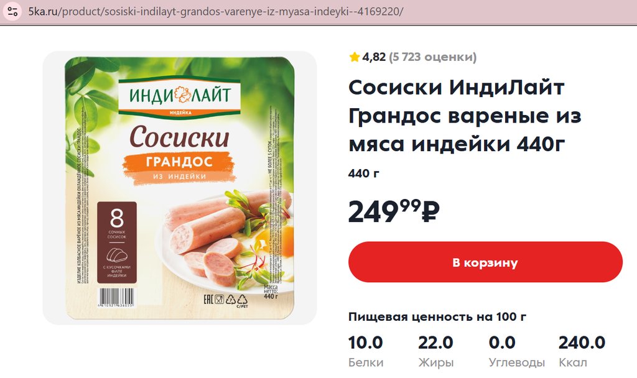Open the sausage product image
This screenshot has width=637, height=378.
click(x=180, y=188)
